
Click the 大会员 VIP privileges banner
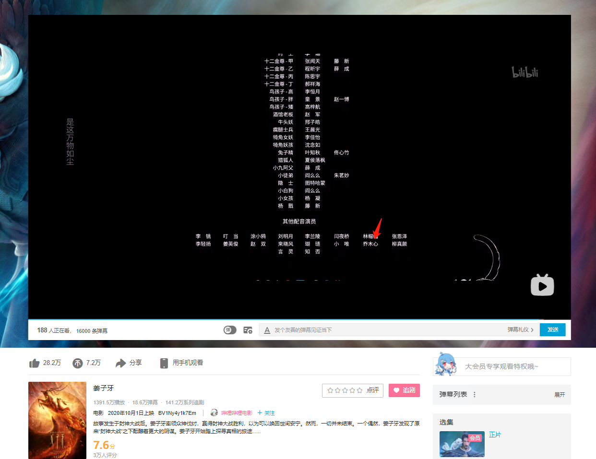(501, 366)
